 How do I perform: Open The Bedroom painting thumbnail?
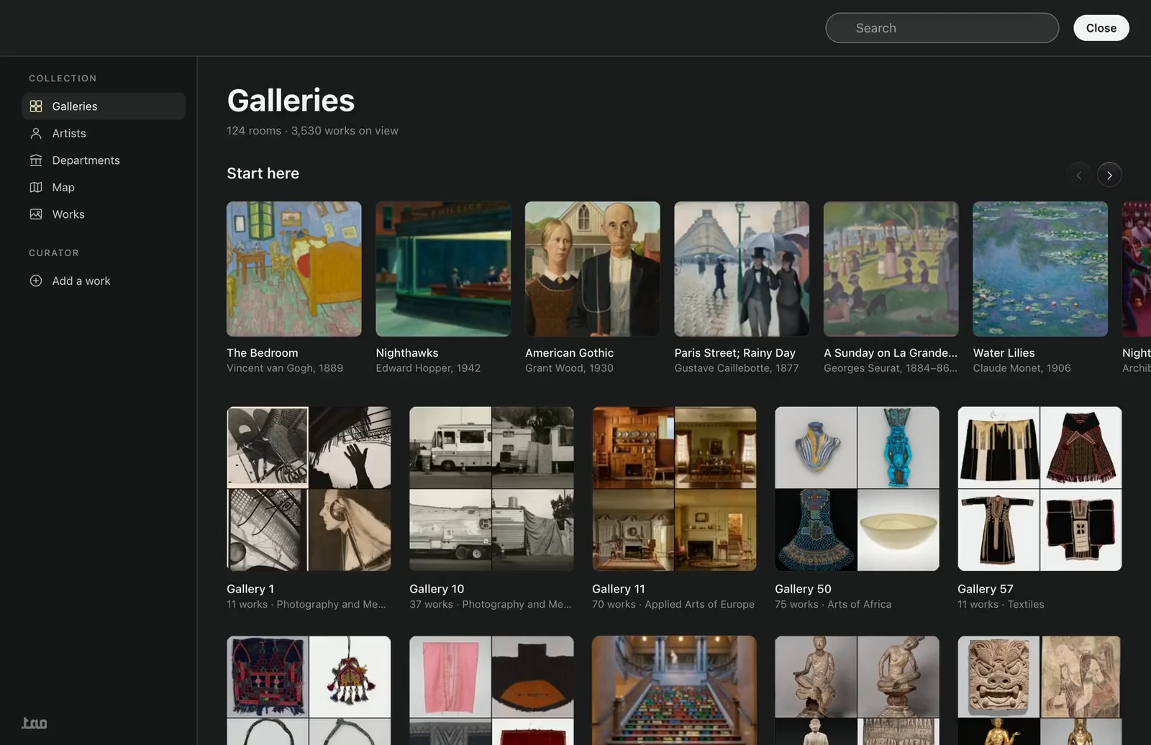294,269
